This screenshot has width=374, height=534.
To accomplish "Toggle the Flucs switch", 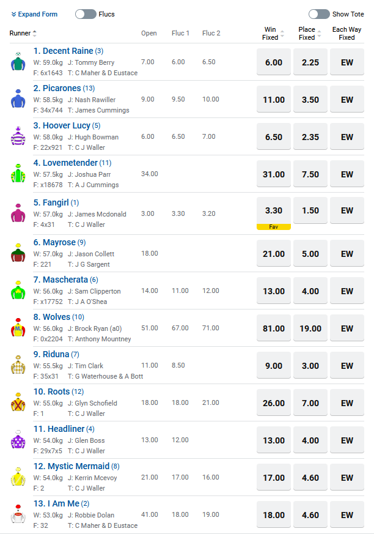I will (86, 14).
